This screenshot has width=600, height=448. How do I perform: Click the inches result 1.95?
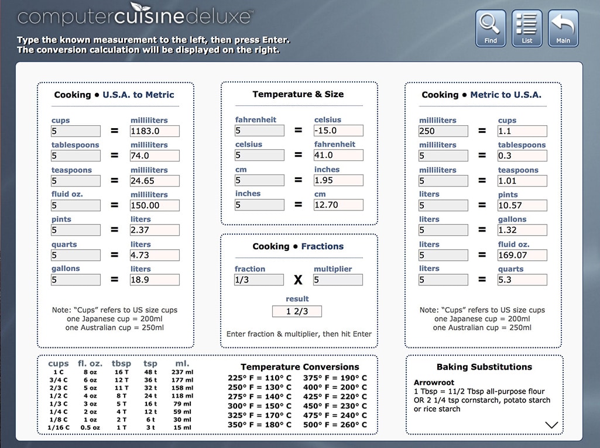(338, 180)
